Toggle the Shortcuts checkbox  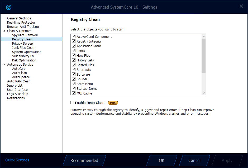74,70
